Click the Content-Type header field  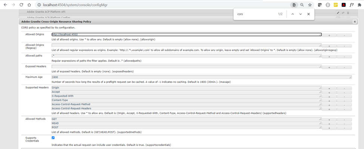pyautogui.click(x=187, y=100)
